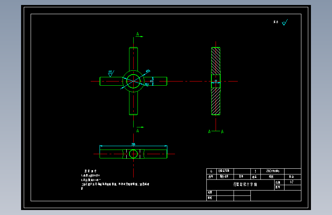This screenshot has width=332, height=215.
Task: Click the '材料' header cell
Action: [x=273, y=177]
